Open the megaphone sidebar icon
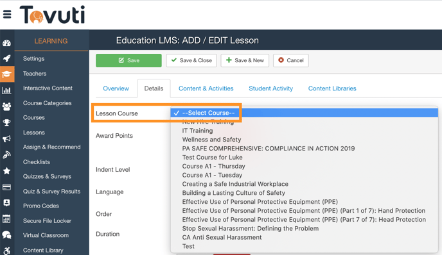The height and width of the screenshot is (255, 442). [7, 138]
